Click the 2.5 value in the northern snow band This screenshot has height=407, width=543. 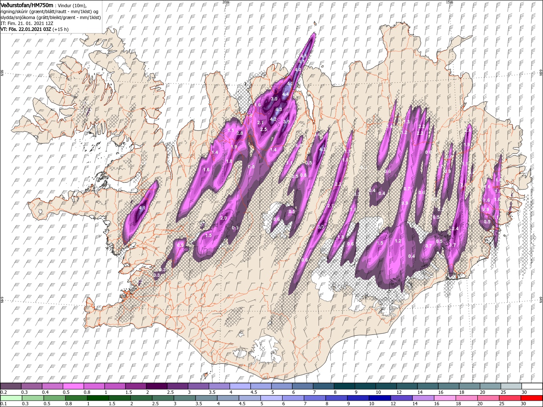[x=263, y=130]
